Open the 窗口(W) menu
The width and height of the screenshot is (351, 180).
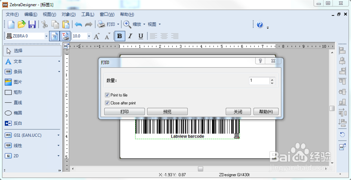coord(107,14)
